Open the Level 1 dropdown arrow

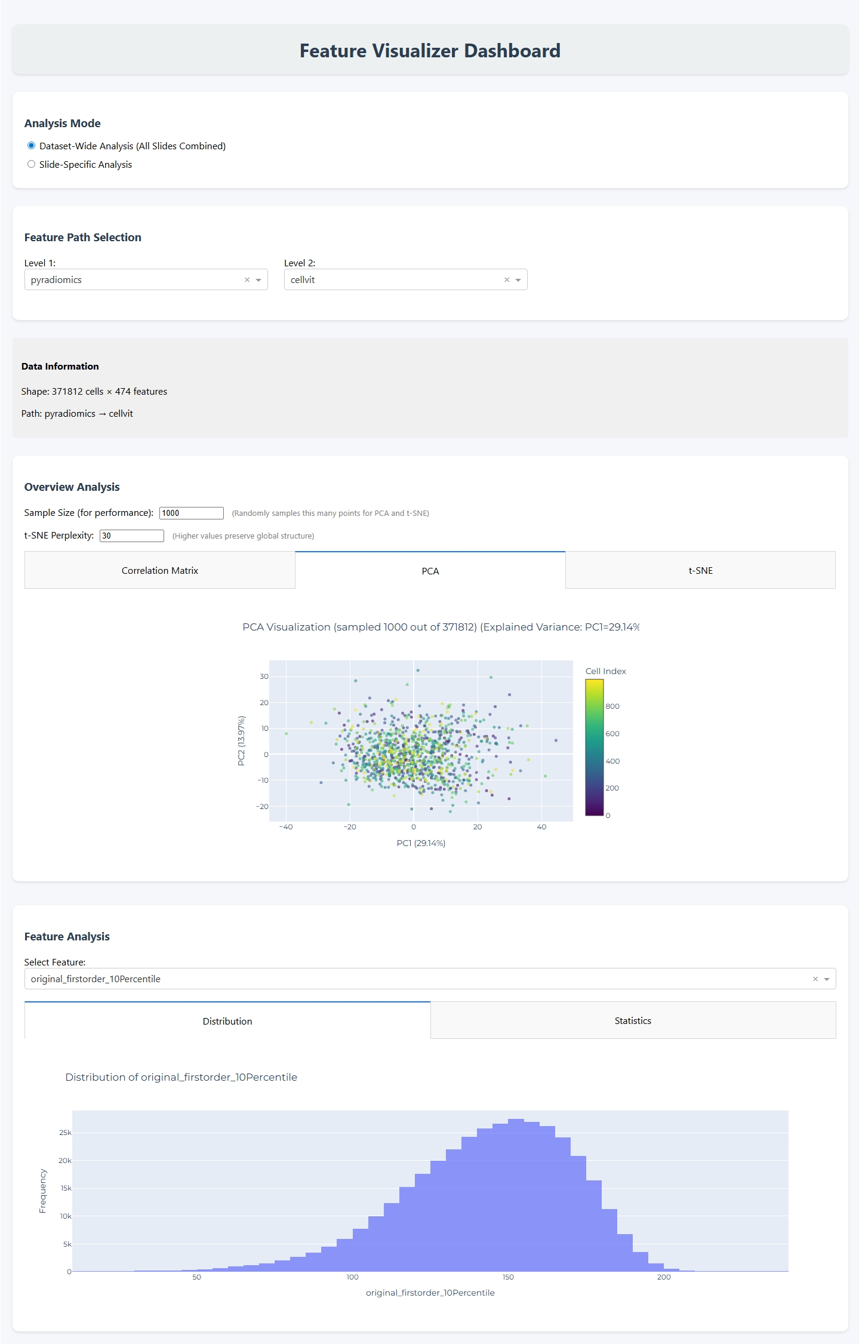[258, 280]
